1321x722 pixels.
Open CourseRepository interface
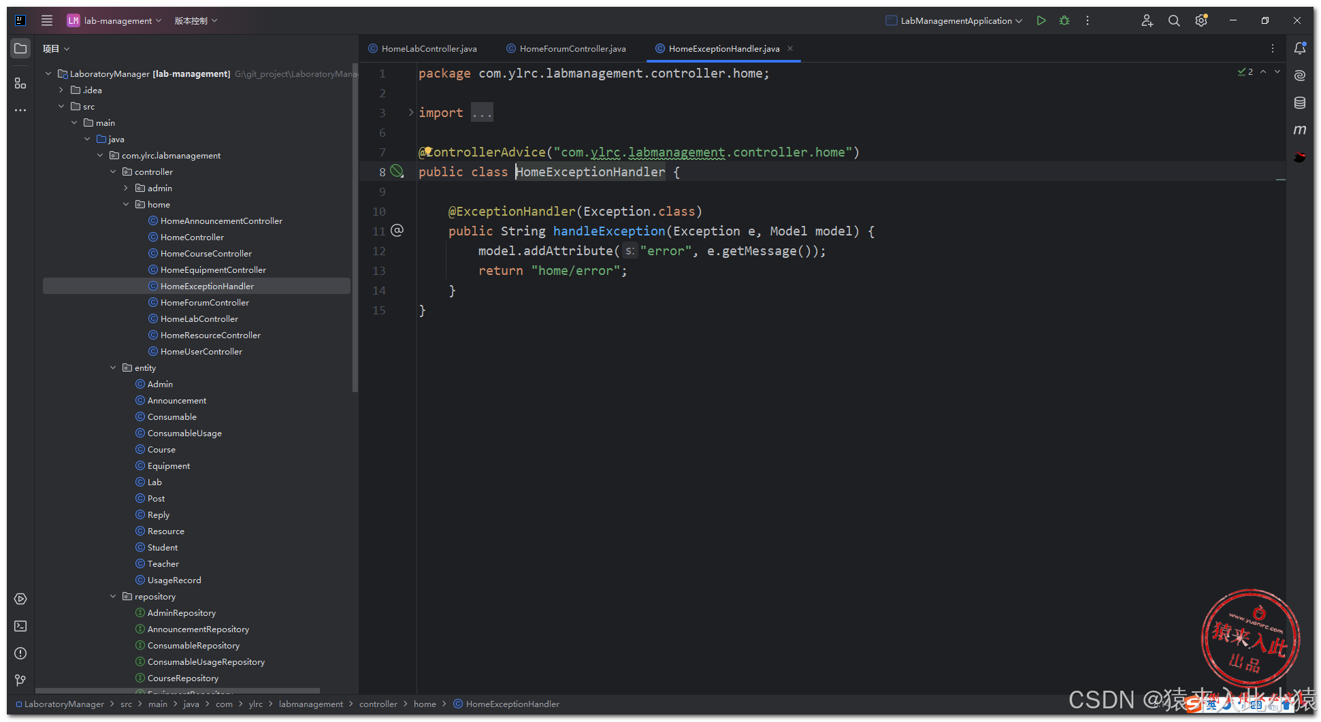coord(183,678)
